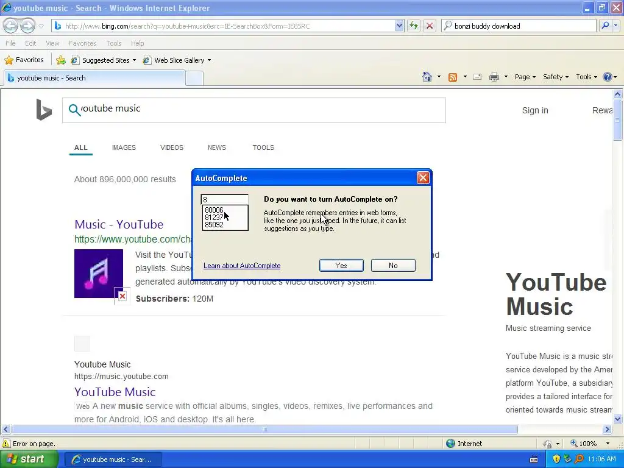
Task: Click the Internet zone globe icon
Action: point(450,444)
